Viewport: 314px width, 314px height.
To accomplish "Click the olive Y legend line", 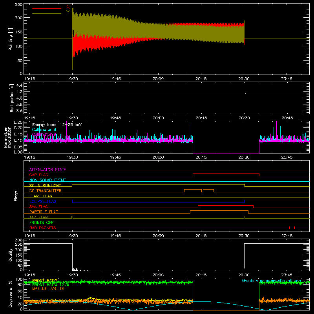I will (x=47, y=14).
